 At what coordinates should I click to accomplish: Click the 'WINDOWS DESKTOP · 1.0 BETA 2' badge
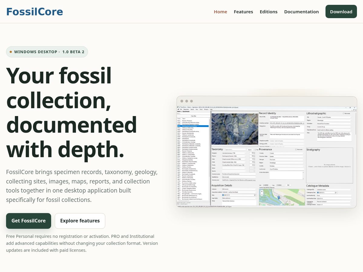coord(47,52)
